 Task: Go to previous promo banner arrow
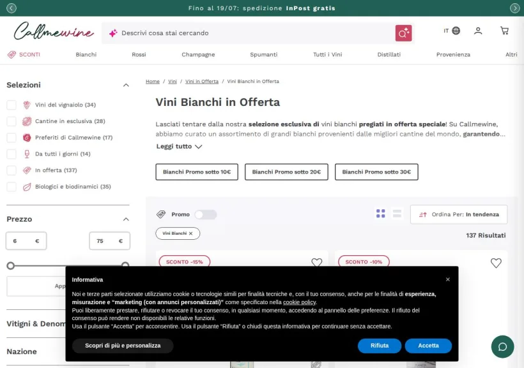(x=12, y=8)
